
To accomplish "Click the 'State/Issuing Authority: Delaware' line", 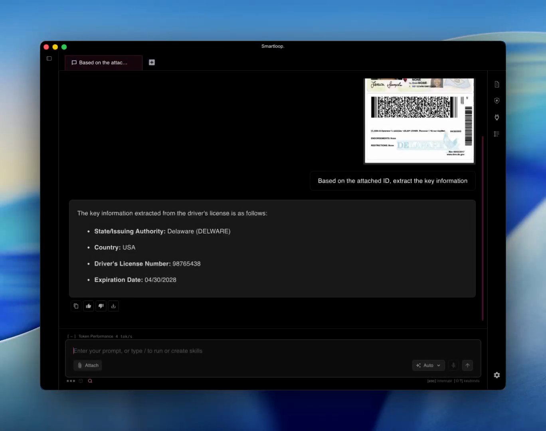I will pos(162,231).
